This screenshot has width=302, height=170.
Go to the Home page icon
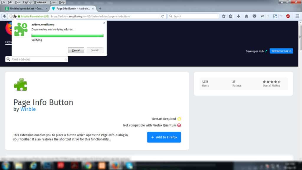(246, 16)
